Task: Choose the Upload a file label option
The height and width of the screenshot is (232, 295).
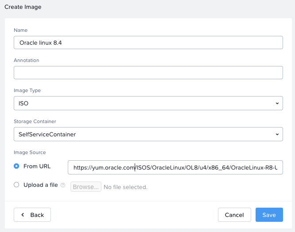Action: pyautogui.click(x=41, y=185)
